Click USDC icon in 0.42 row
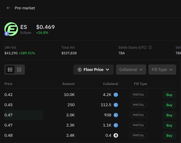181x143 pixels. click(116, 95)
